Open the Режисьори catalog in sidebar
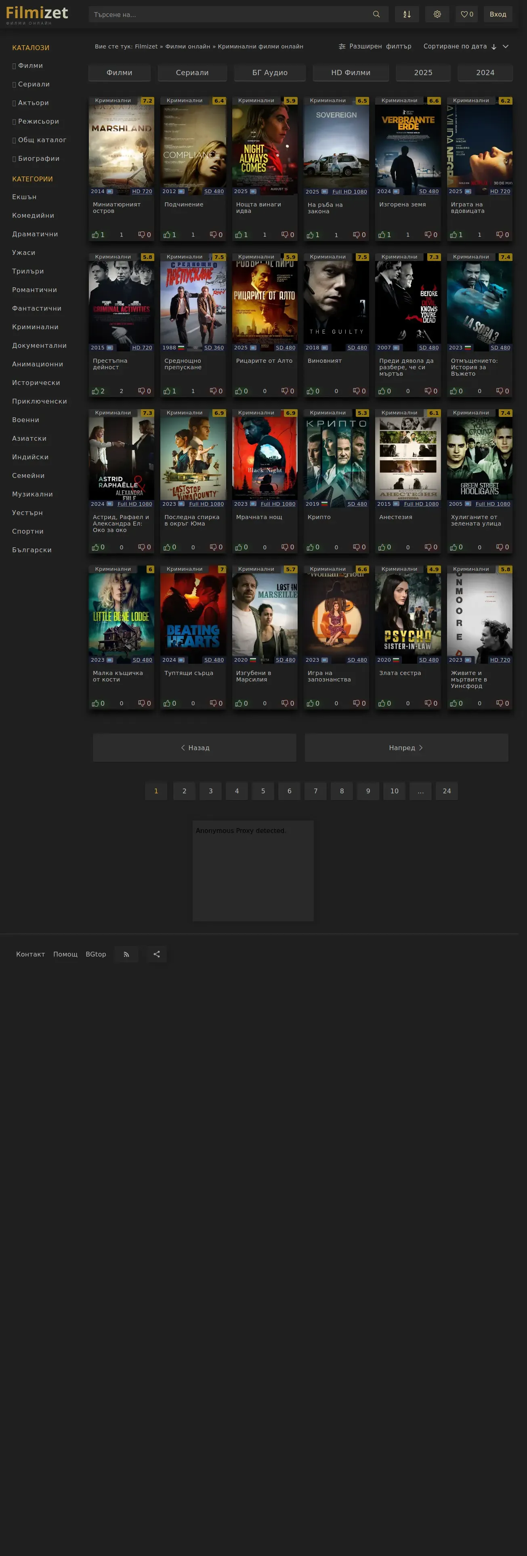The height and width of the screenshot is (1556, 527). pyautogui.click(x=36, y=122)
